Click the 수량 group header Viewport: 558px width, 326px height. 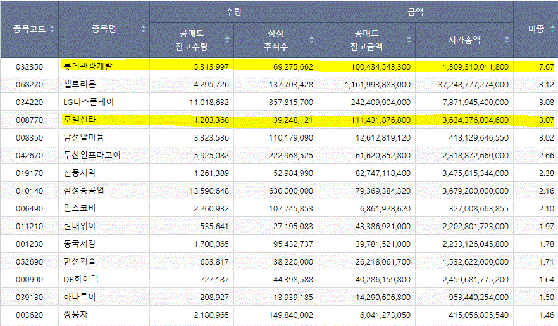pyautogui.click(x=234, y=12)
